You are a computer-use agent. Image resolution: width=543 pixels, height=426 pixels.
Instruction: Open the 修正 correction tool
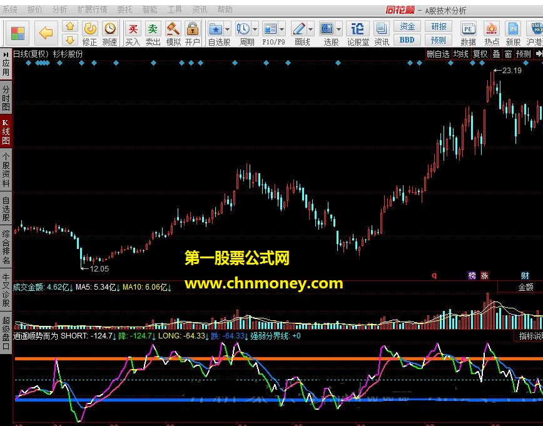89,34
